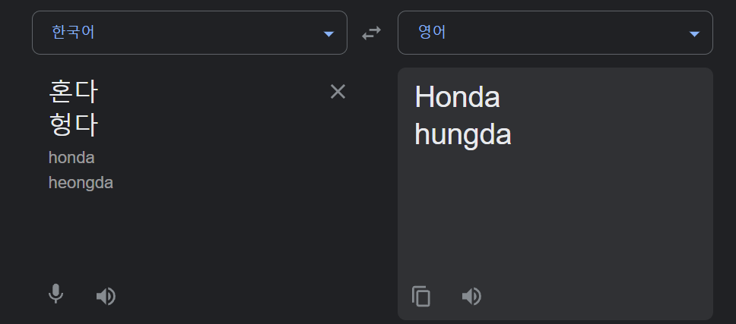The width and height of the screenshot is (736, 324).
Task: Click the arrow in the 영어 selector
Action: (x=694, y=33)
